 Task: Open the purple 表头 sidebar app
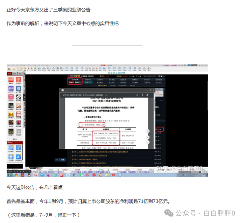[x=11, y=88]
